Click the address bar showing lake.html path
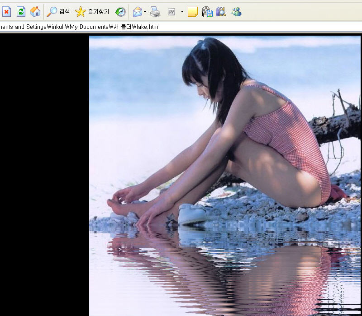The height and width of the screenshot is (316, 362). 181,27
